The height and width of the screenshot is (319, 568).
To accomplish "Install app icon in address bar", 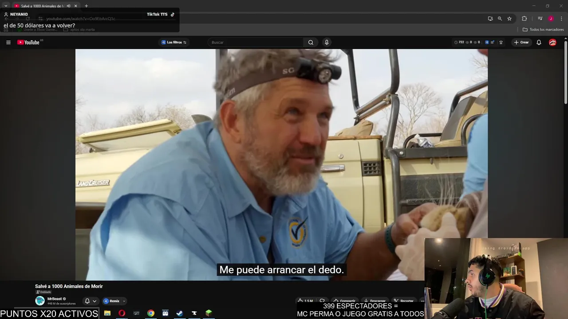I will 490,19.
